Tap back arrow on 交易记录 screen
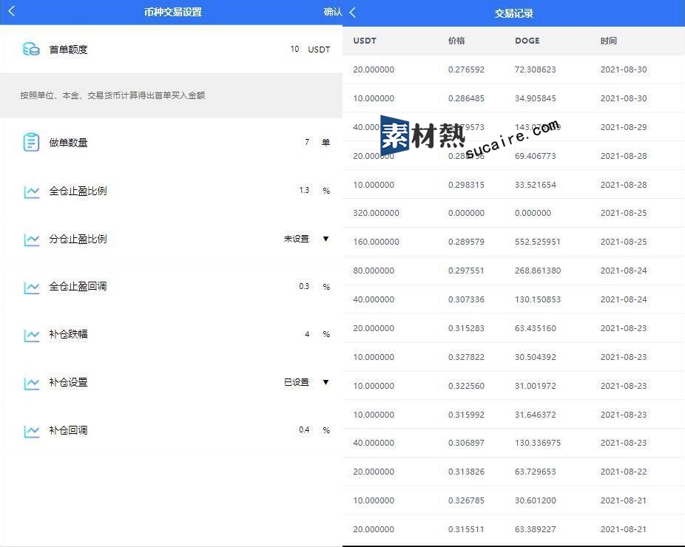 pyautogui.click(x=353, y=13)
